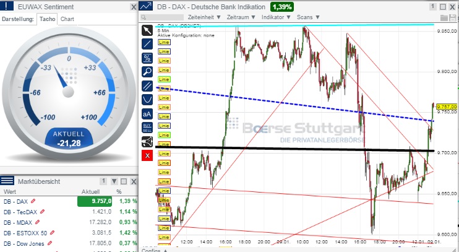Sort by the % column header

119,192
